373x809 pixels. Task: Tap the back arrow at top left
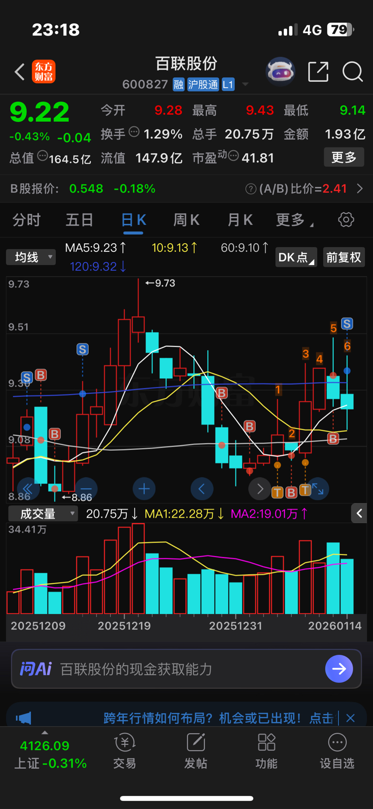click(19, 72)
